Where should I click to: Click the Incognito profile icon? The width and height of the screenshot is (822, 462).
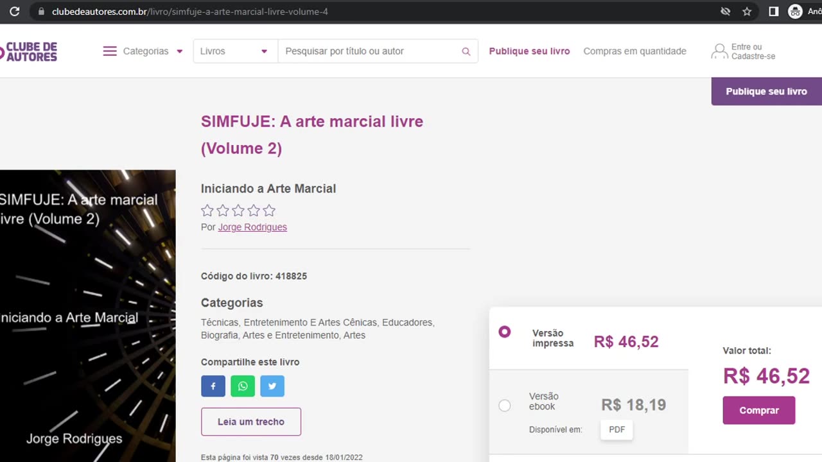796,12
